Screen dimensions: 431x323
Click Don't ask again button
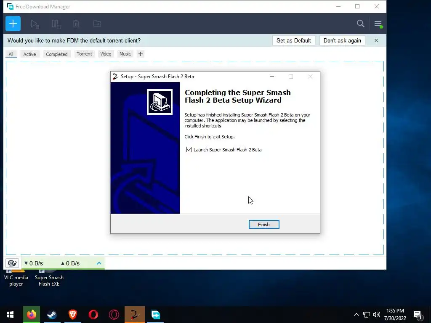(342, 40)
